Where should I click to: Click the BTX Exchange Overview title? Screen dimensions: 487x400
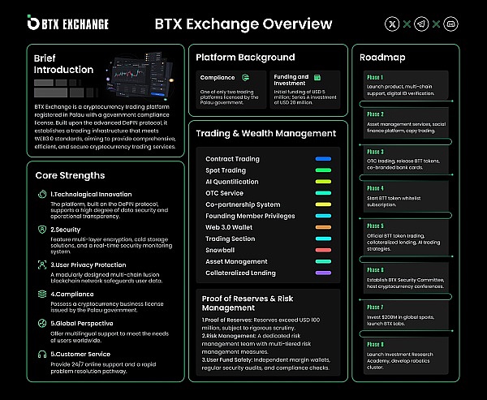(x=243, y=24)
